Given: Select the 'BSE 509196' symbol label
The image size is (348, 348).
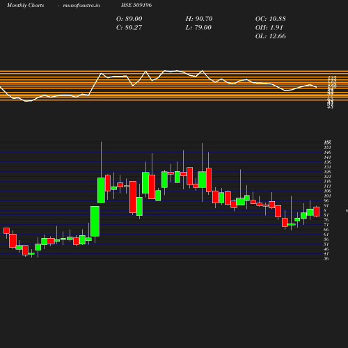Looking at the screenshot, I should pyautogui.click(x=136, y=5).
